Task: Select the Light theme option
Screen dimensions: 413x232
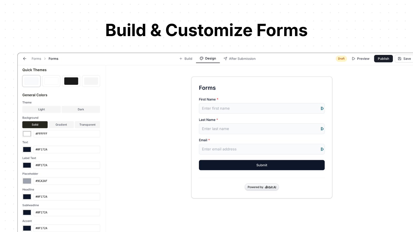Action: 41,109
